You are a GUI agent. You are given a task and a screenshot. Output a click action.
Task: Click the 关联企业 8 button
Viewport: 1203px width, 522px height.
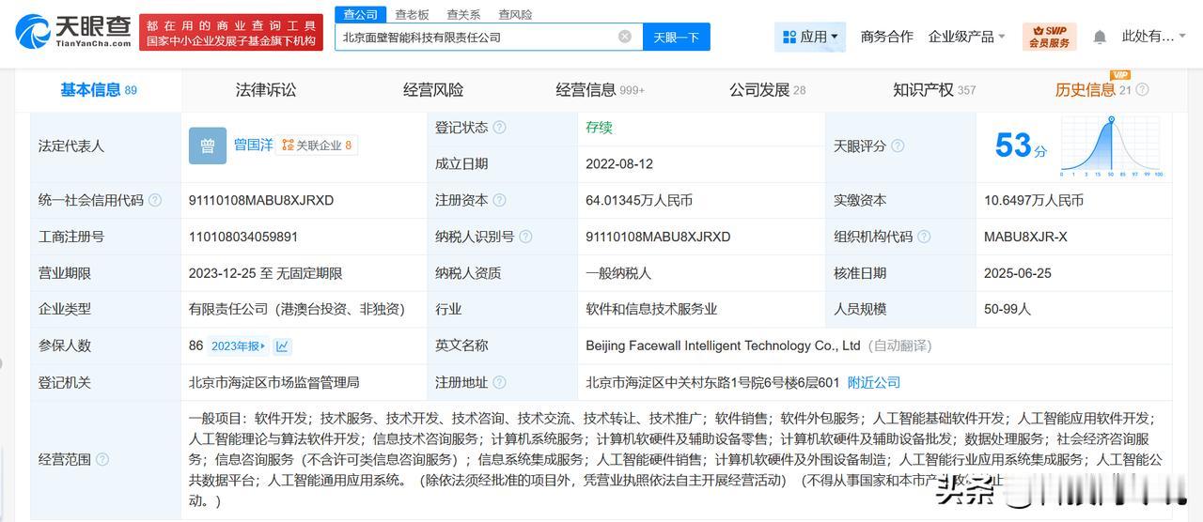point(318,146)
